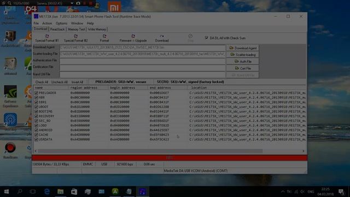The width and height of the screenshot is (350, 197).
Task: Uncheck the RECOVERY partition checkbox
Action: (x=37, y=116)
